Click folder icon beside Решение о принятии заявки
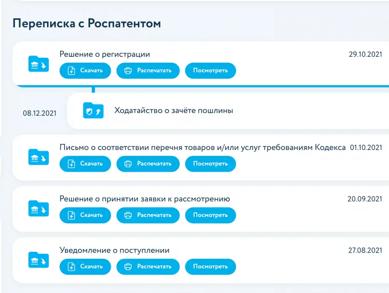 (x=39, y=208)
